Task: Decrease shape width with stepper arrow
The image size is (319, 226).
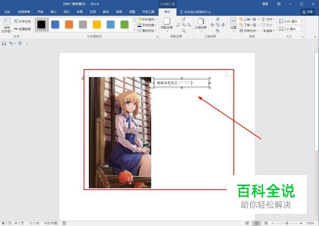Action: tap(301, 30)
